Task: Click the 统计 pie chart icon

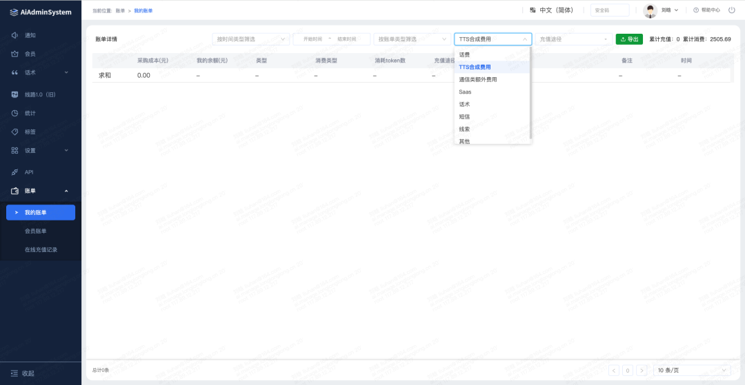Action: [x=14, y=113]
